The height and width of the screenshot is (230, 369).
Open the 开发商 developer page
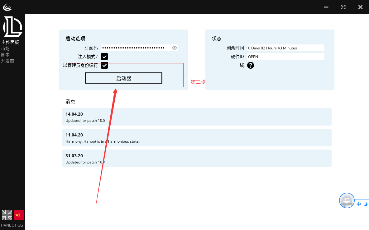[x=7, y=61]
